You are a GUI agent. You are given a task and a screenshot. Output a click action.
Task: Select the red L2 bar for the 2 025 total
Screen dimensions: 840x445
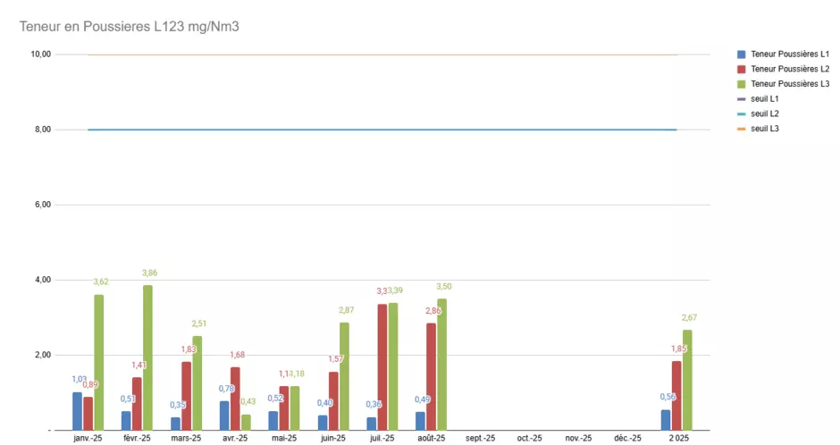coord(676,395)
